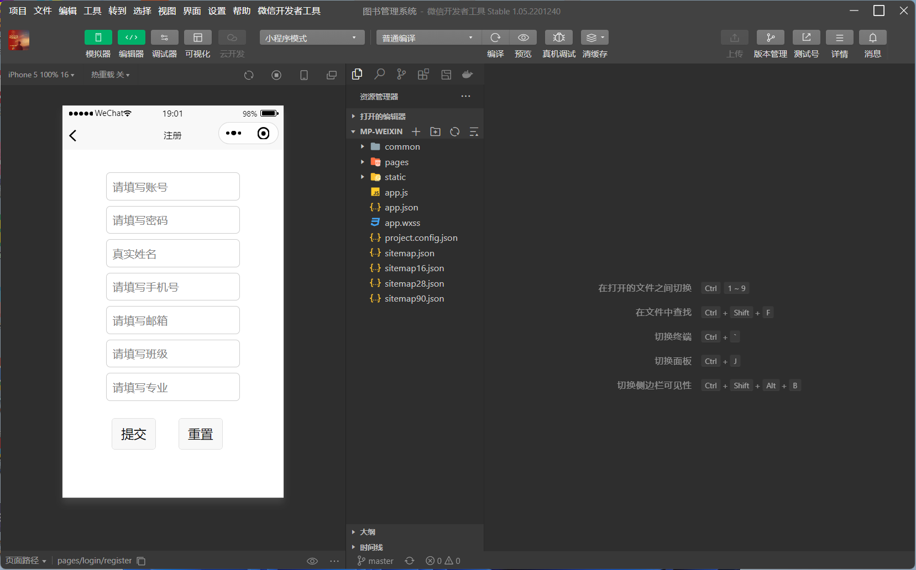
Task: Toggle the debugger (调试器) panel
Action: 165,38
